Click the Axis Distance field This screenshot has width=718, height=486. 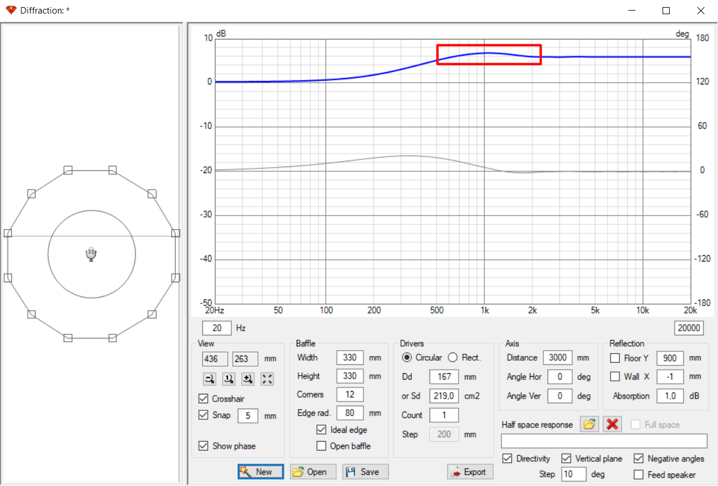(558, 357)
